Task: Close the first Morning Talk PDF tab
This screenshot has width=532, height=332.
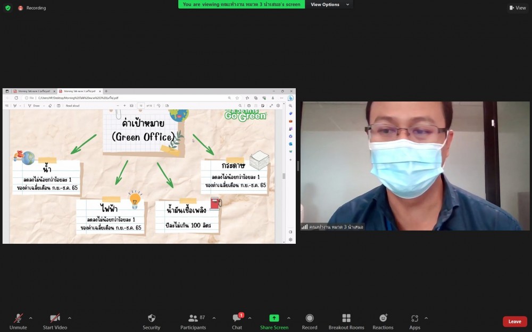Action: 54,91
